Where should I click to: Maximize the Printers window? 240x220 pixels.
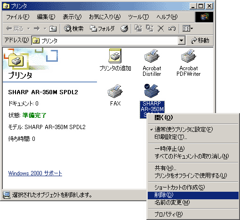201,6
